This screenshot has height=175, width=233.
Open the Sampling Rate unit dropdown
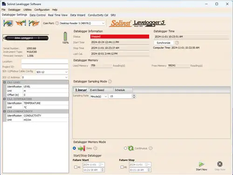click(x=99, y=96)
